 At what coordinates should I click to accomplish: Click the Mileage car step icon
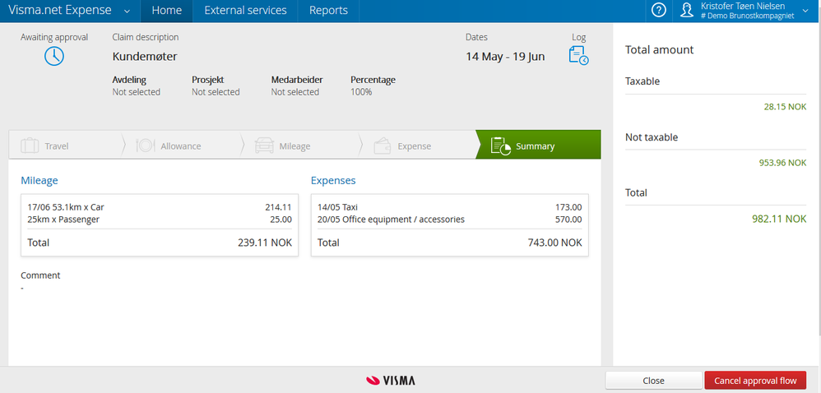point(264,146)
